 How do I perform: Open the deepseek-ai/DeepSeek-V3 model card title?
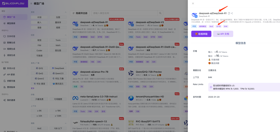click(150, 22)
